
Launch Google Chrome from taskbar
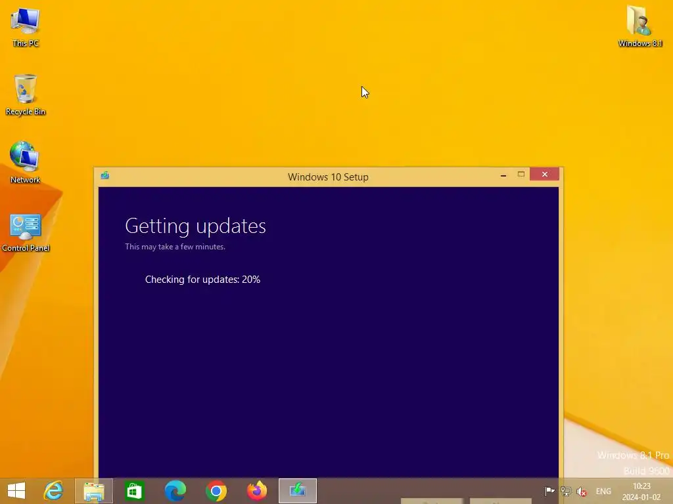click(216, 491)
